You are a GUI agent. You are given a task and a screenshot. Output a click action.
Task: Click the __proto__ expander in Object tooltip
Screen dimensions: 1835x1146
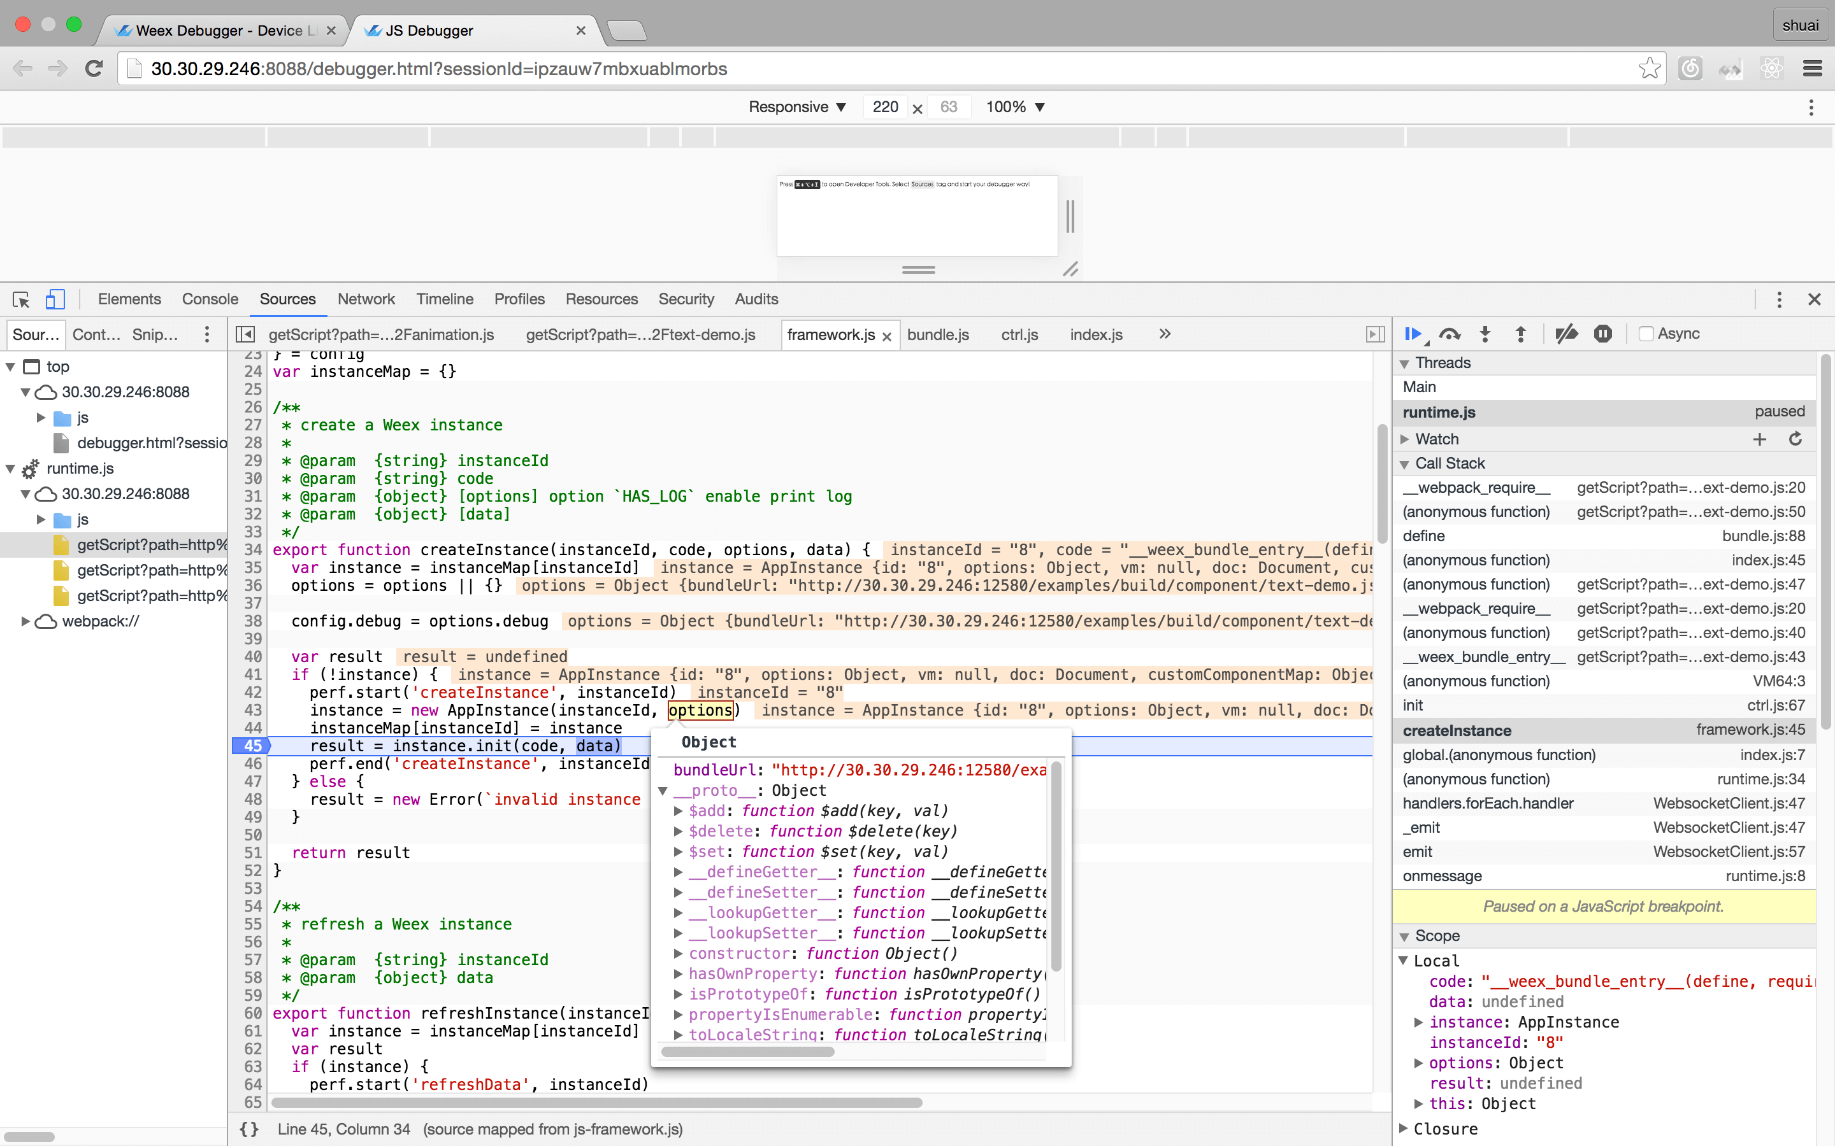click(x=663, y=789)
